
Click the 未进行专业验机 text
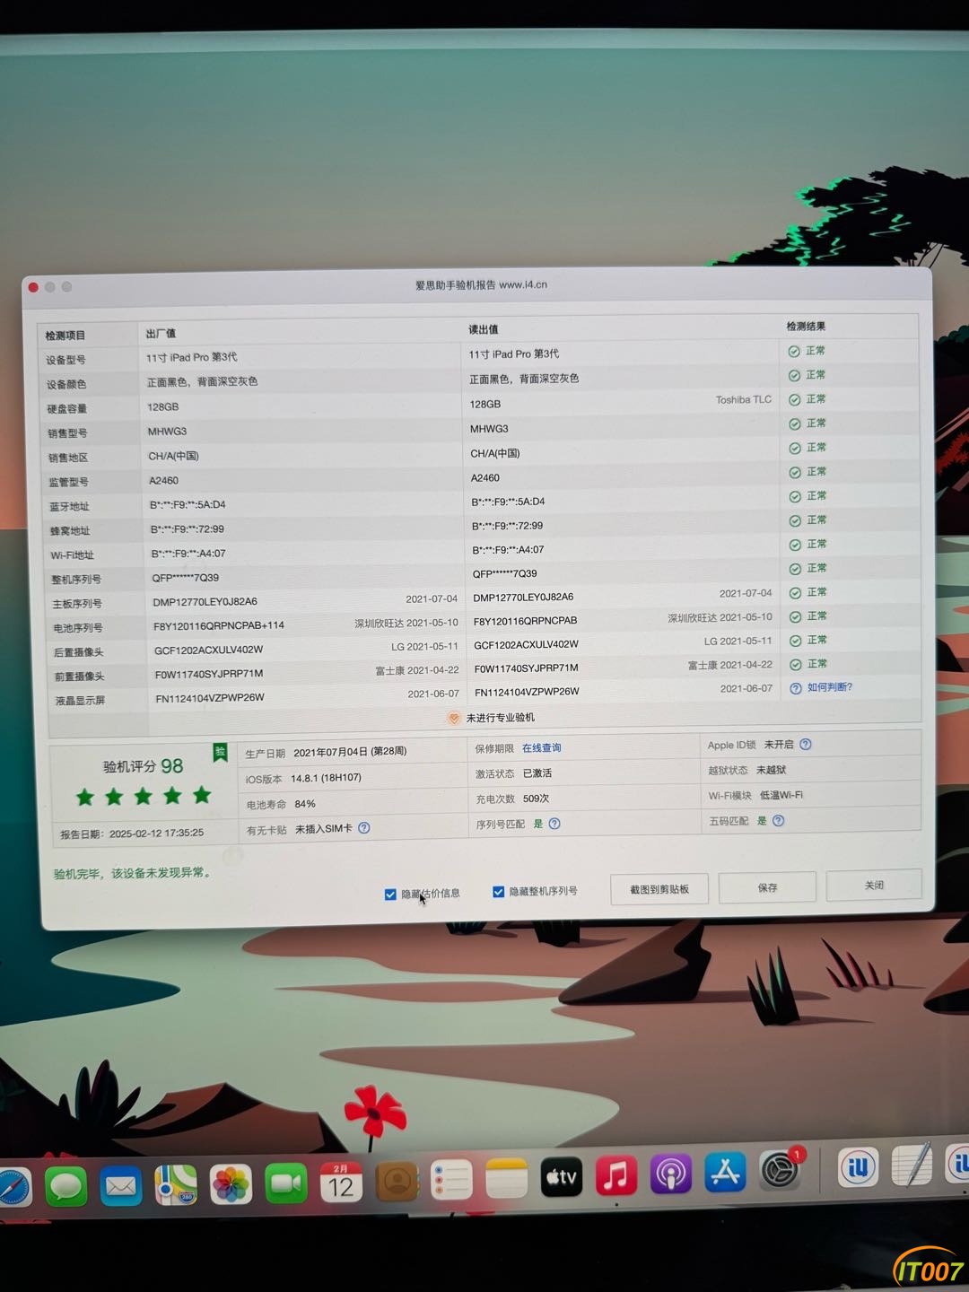pos(500,718)
